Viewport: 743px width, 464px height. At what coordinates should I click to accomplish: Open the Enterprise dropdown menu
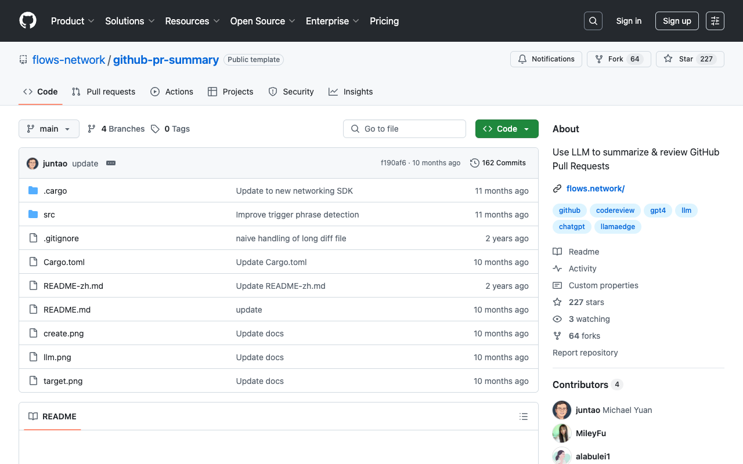[x=333, y=21]
